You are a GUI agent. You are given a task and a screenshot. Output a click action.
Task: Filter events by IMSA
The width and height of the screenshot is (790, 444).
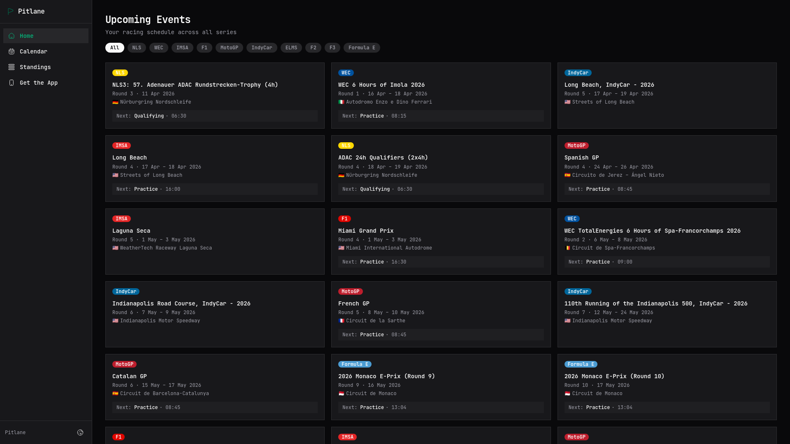[182, 48]
